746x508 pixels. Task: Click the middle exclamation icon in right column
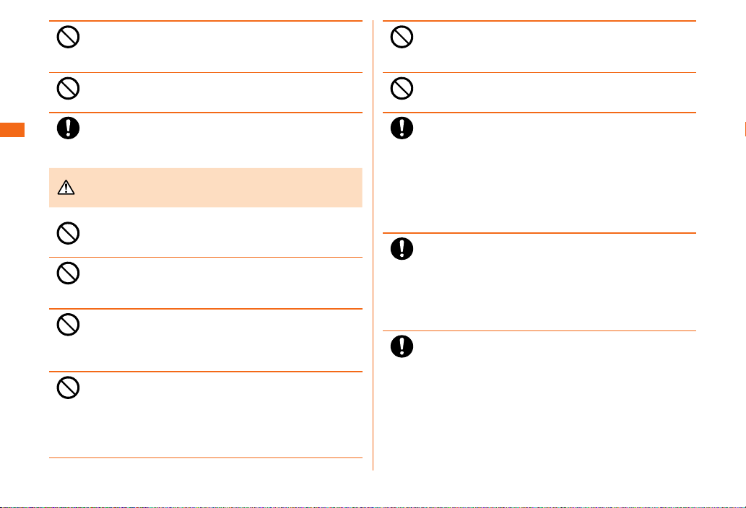pyautogui.click(x=402, y=248)
